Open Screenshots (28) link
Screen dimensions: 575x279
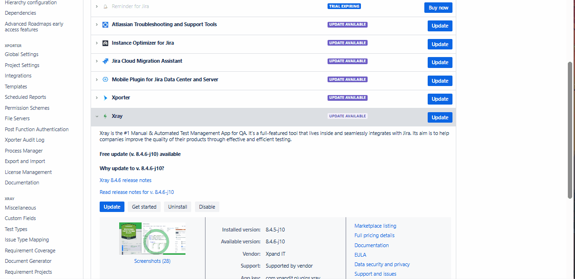tap(152, 261)
